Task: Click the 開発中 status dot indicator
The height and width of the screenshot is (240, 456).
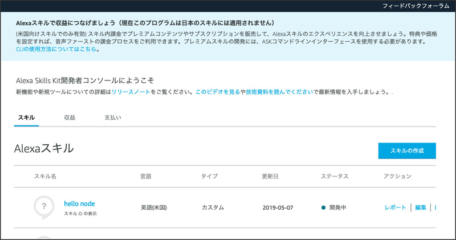Action: (323, 208)
